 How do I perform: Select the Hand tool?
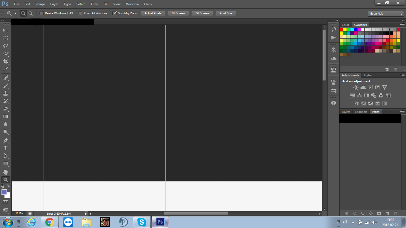pyautogui.click(x=6, y=172)
